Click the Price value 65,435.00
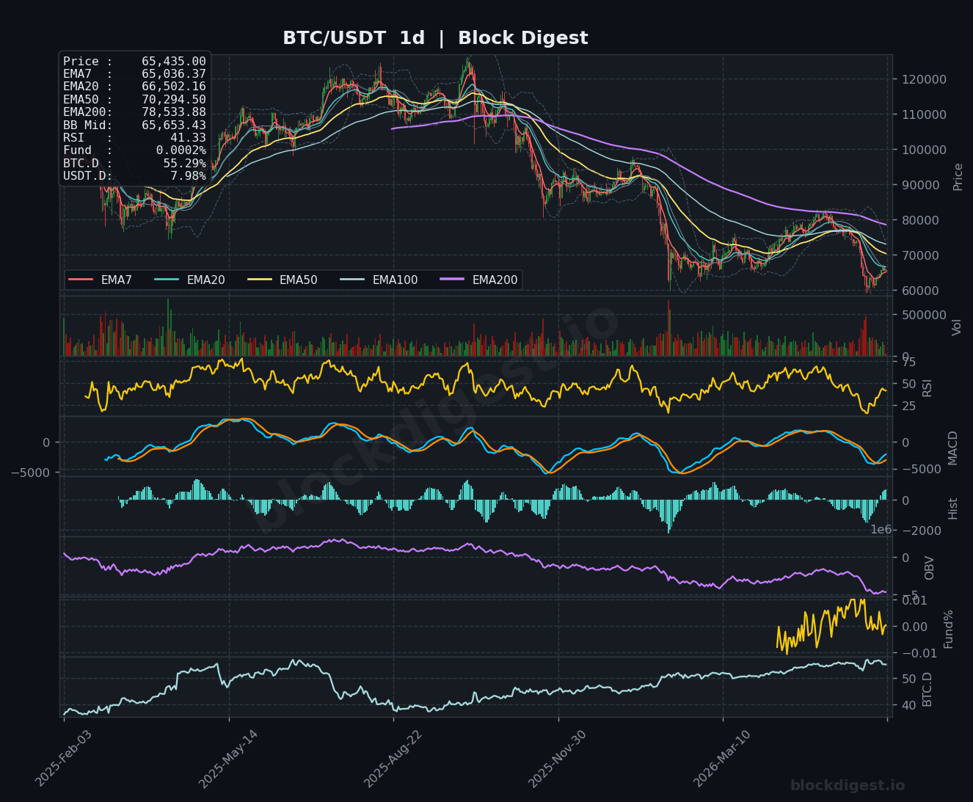The height and width of the screenshot is (802, 973). (174, 62)
